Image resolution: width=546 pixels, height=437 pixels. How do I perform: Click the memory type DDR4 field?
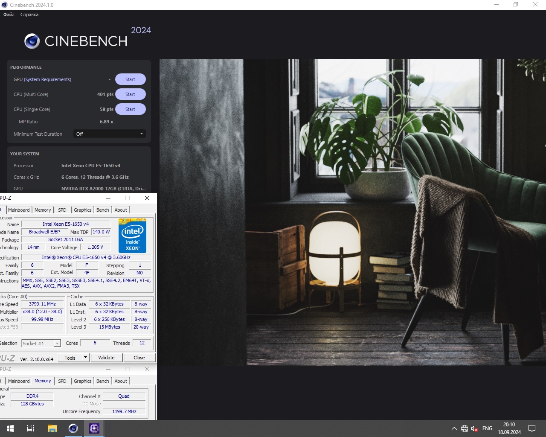pyautogui.click(x=32, y=396)
